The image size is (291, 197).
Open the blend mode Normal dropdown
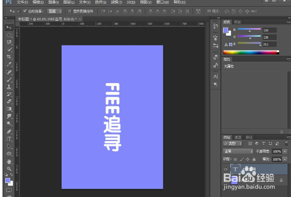coord(238,152)
